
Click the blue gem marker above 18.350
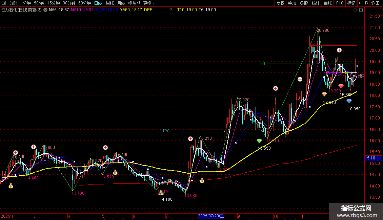tap(349, 101)
